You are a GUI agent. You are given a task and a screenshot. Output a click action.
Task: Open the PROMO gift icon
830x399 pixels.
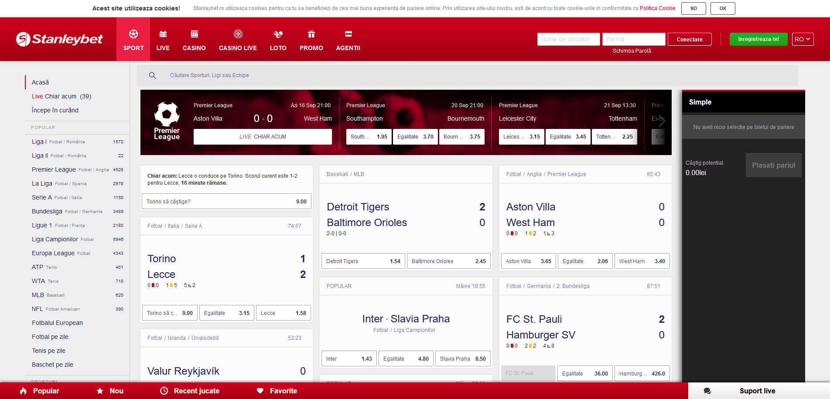311,34
